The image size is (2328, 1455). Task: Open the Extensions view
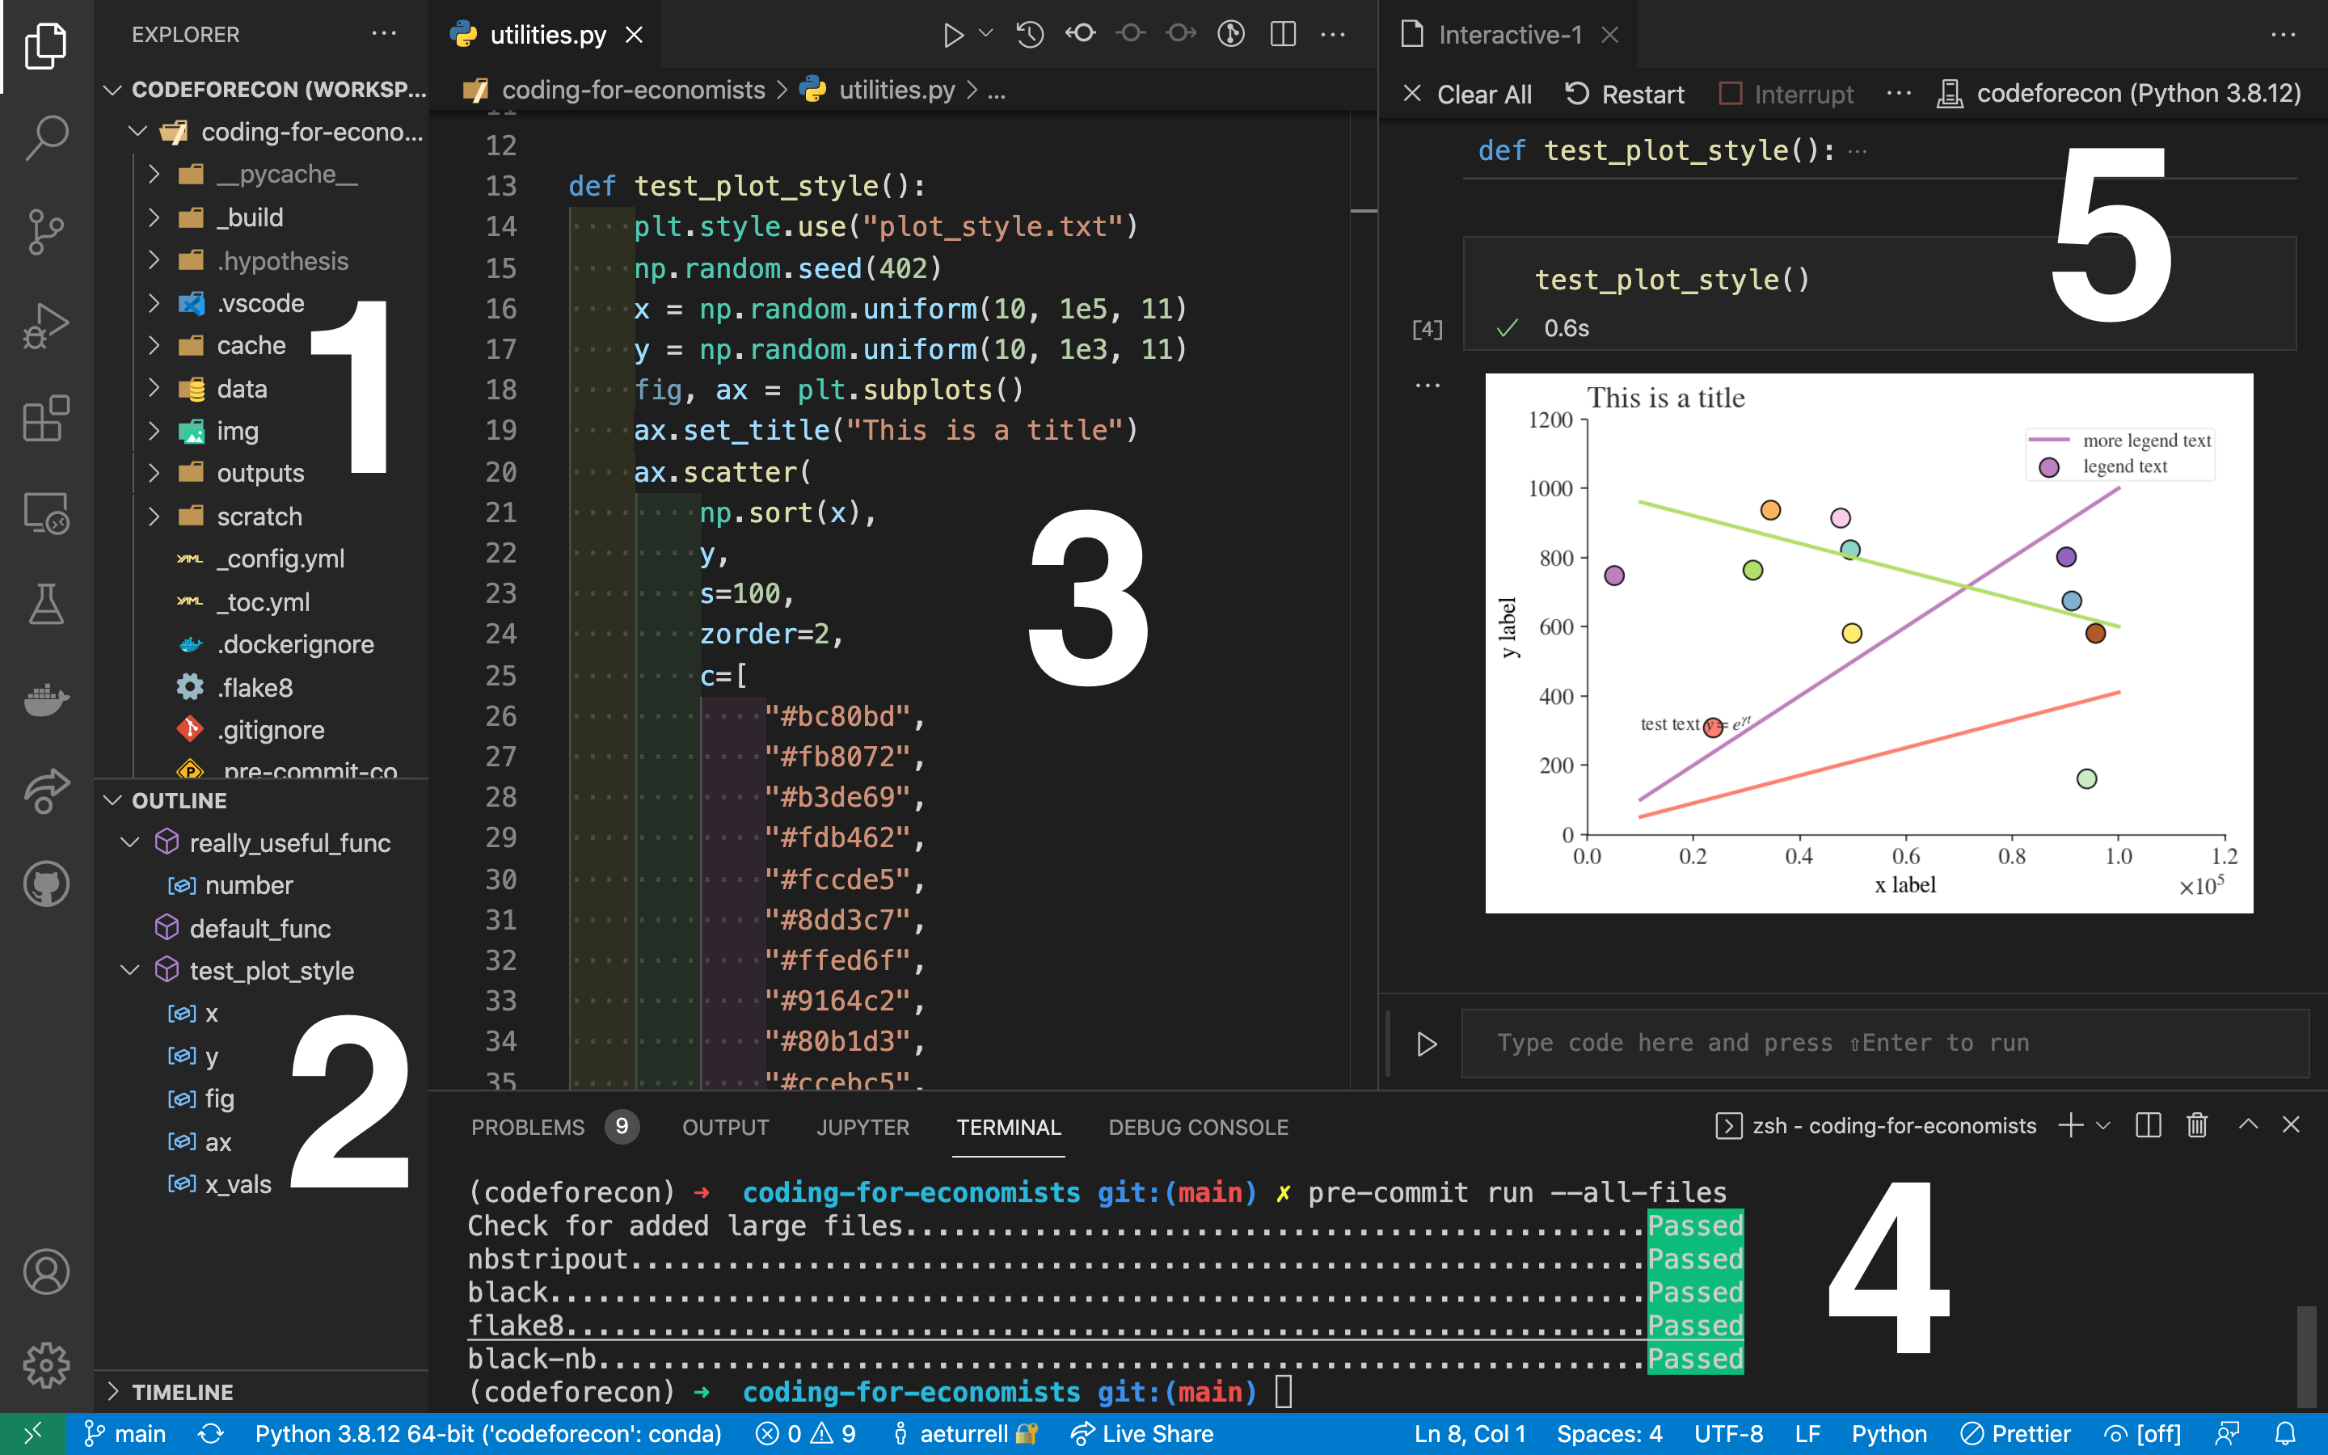(x=45, y=420)
